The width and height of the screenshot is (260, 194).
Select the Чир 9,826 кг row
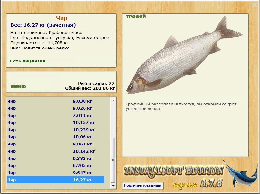tap(55, 108)
